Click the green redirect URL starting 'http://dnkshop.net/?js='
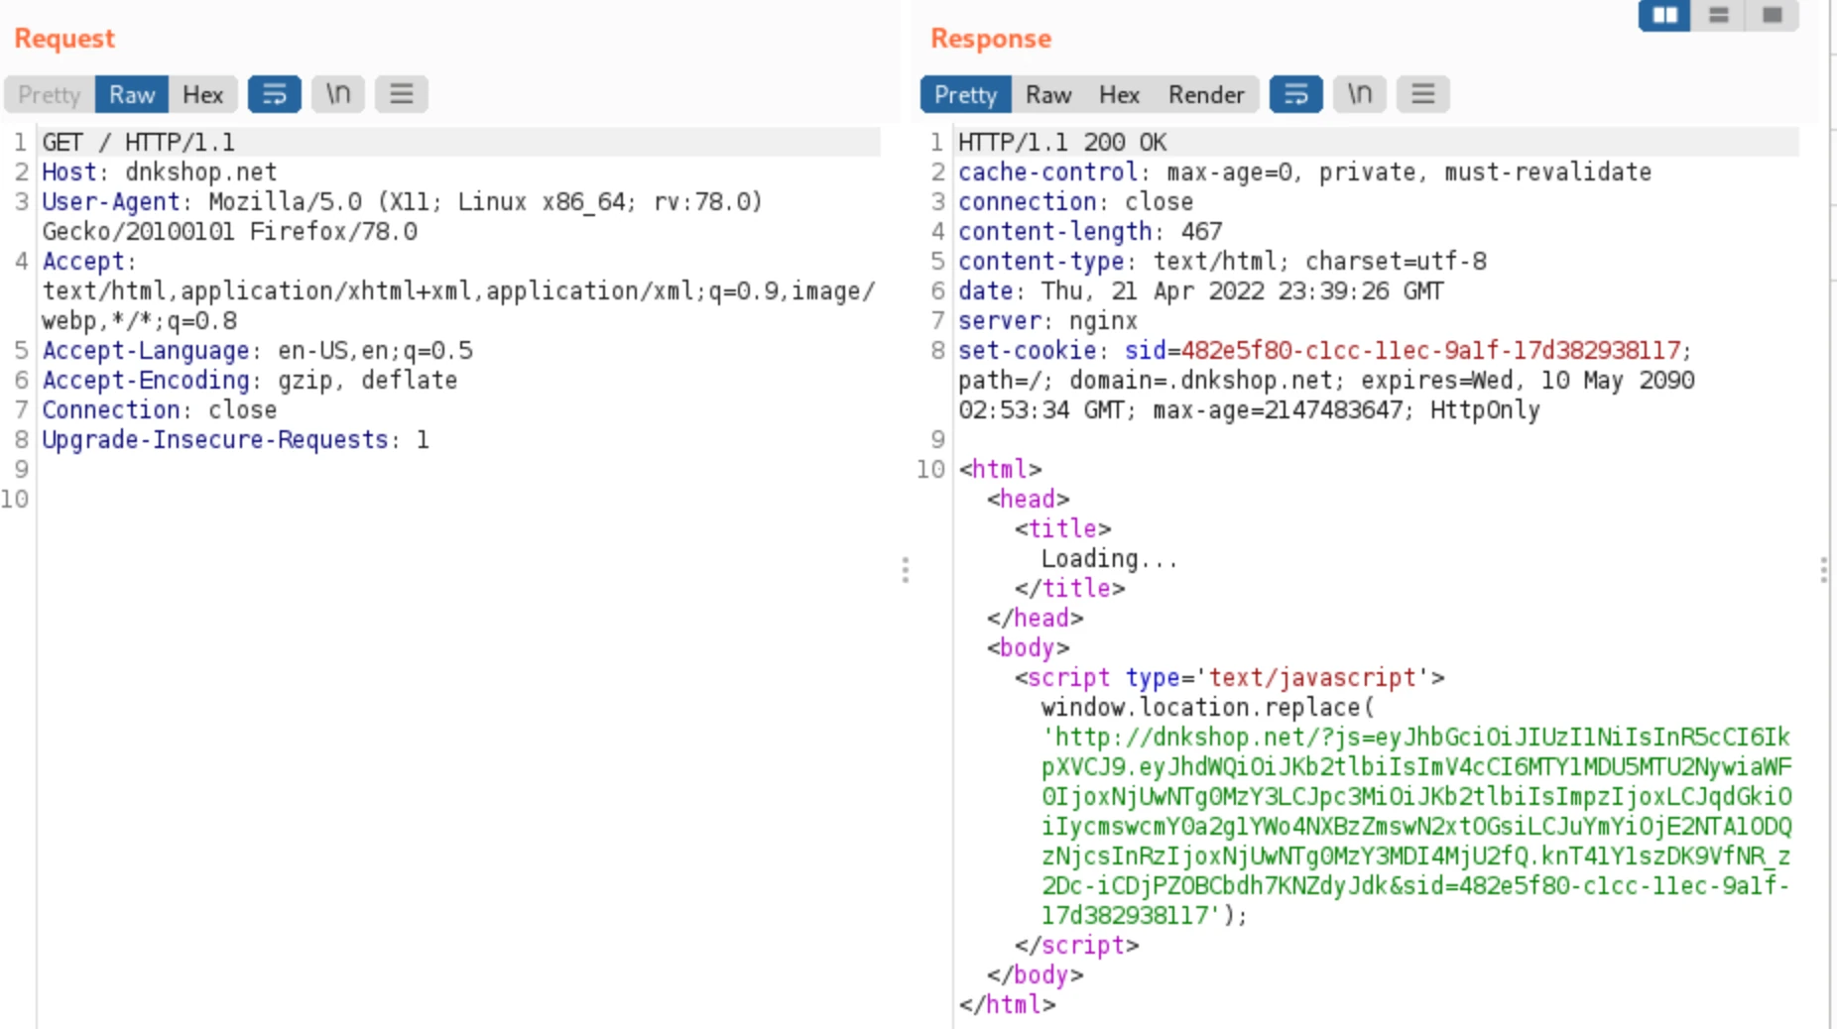This screenshot has height=1029, width=1837. pos(1416,827)
